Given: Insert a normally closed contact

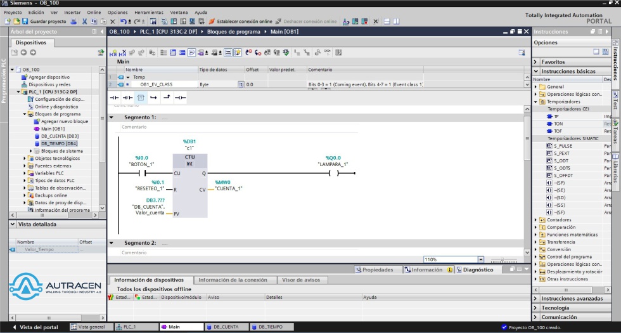Looking at the screenshot, I should tap(127, 98).
